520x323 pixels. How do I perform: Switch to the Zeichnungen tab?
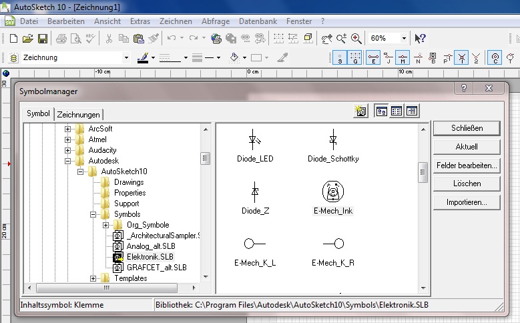78,115
